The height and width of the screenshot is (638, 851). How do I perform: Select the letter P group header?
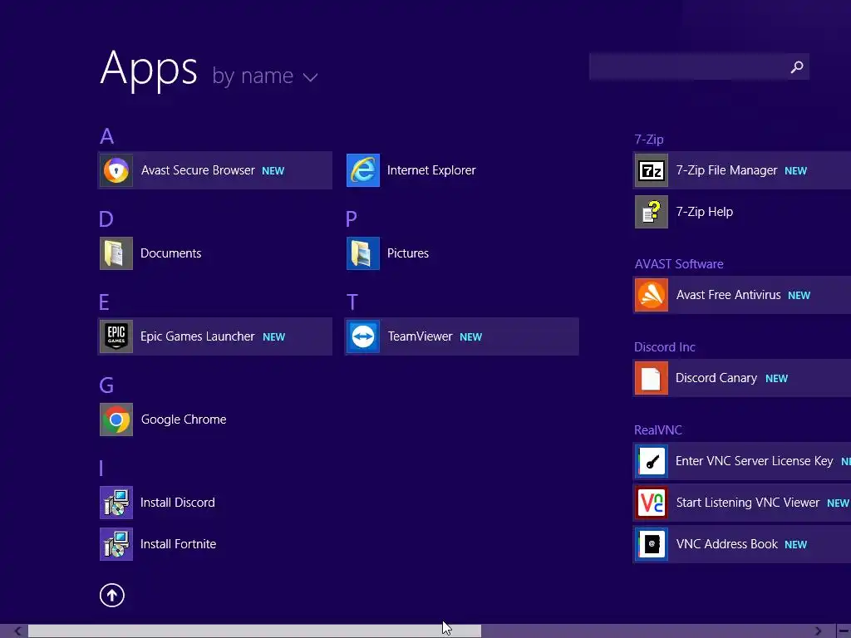pyautogui.click(x=352, y=219)
